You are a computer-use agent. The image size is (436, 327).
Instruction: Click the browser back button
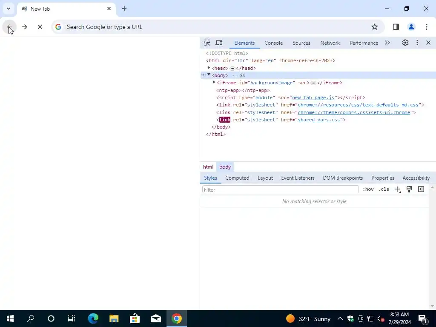tap(9, 27)
